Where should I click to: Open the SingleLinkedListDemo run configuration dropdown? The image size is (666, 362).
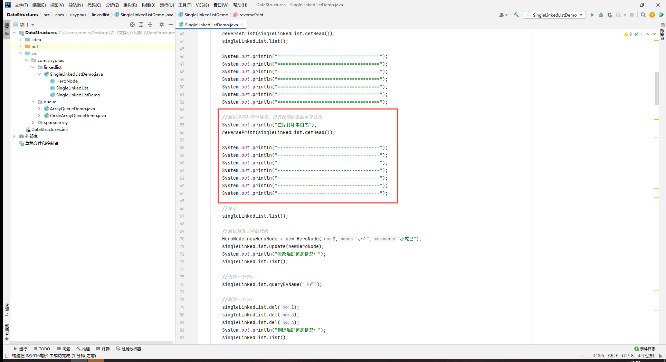click(x=554, y=15)
